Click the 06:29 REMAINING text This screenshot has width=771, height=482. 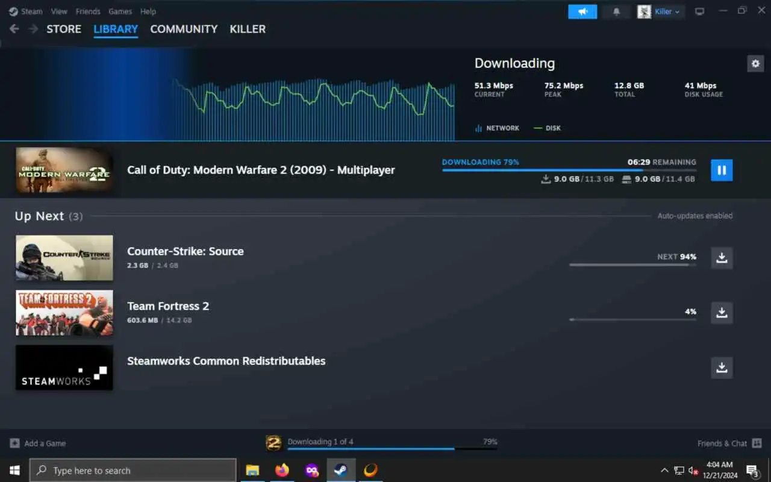coord(662,162)
